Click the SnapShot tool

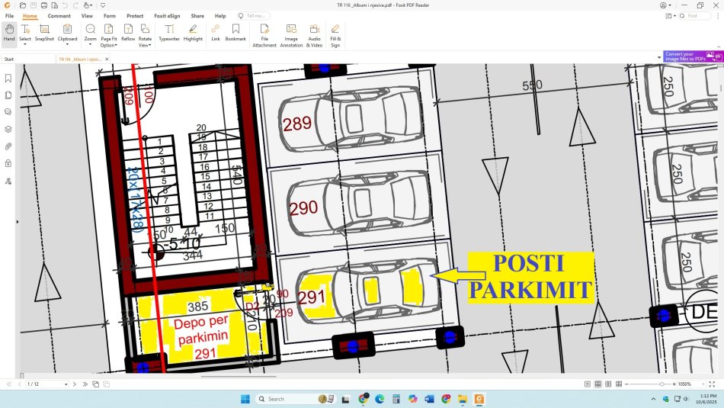[44, 33]
